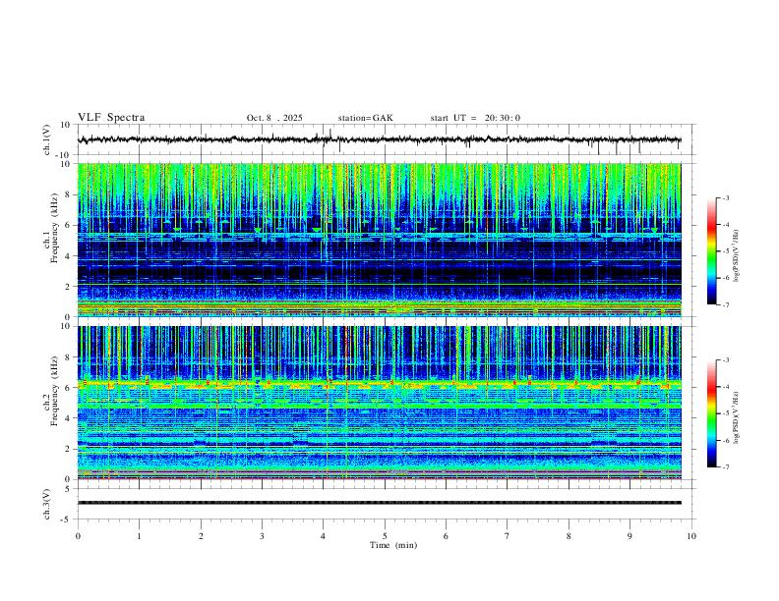Screen dimensions: 779x601
Task: Click the "ch.1(V)" waveform axis label
Action: (47, 139)
